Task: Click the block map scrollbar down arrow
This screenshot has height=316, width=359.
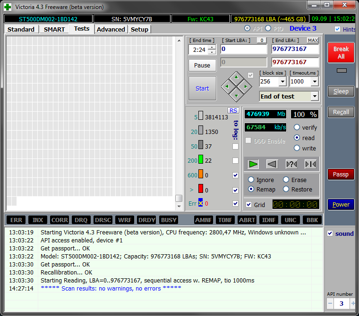Action: (179, 206)
